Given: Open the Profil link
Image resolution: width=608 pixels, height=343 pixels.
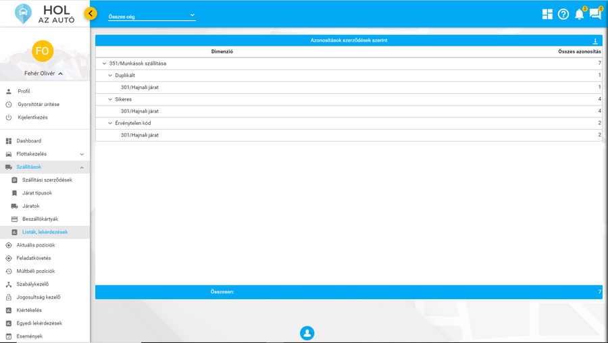Looking at the screenshot, I should pos(24,91).
